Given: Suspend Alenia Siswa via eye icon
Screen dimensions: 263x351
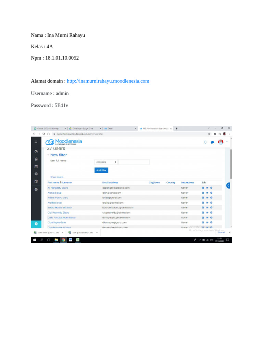Looking at the screenshot, I should [x=207, y=193].
